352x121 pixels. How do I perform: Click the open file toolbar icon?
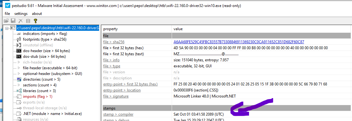(6, 21)
